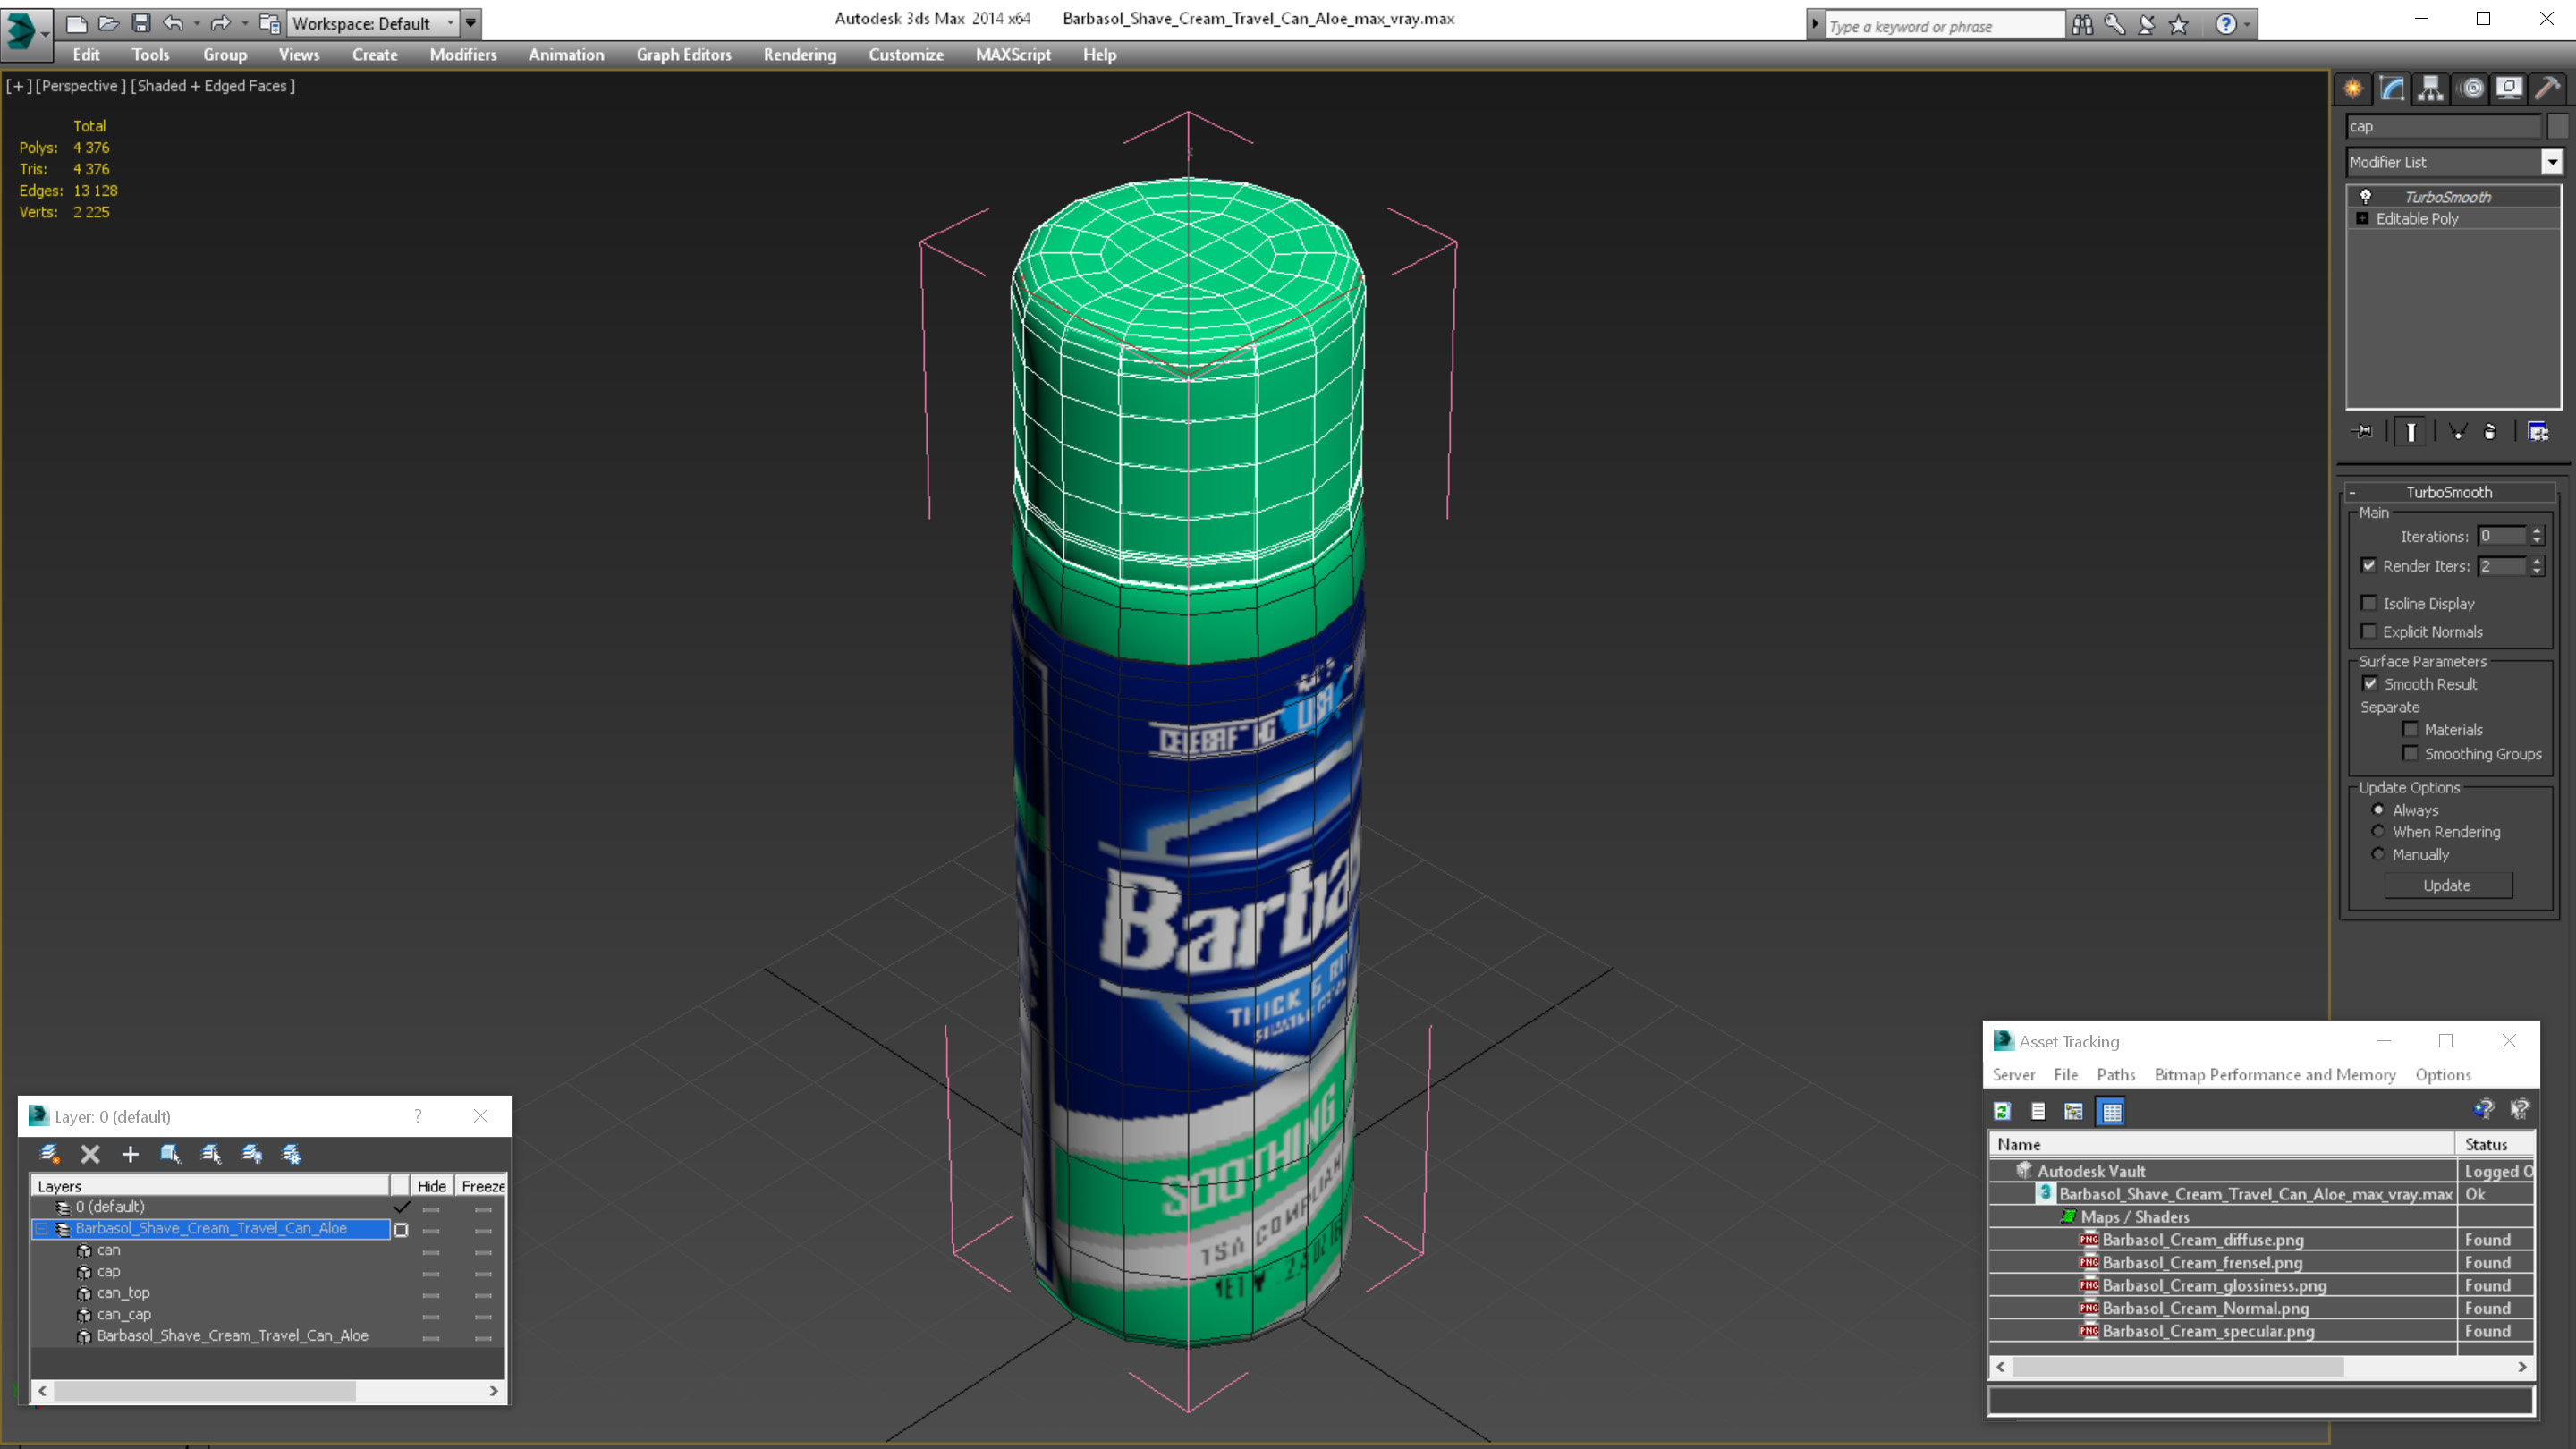Open the help question mark icon
This screenshot has width=2576, height=1449.
pyautogui.click(x=2225, y=24)
